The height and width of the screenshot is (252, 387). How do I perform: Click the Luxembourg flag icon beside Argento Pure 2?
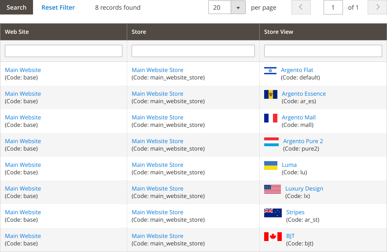(x=272, y=142)
